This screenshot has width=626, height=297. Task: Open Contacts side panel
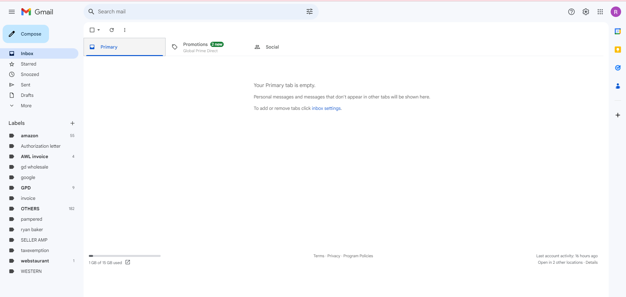(618, 86)
